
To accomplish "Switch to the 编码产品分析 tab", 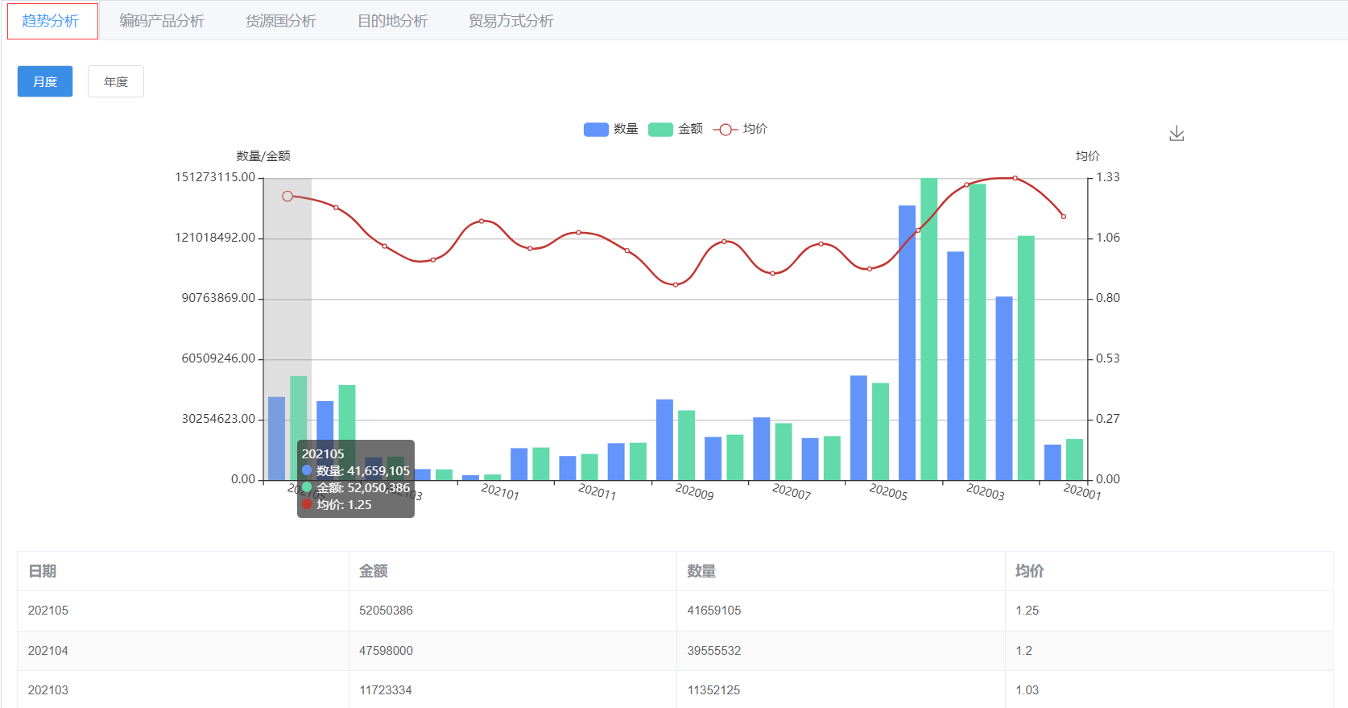I will (x=162, y=21).
